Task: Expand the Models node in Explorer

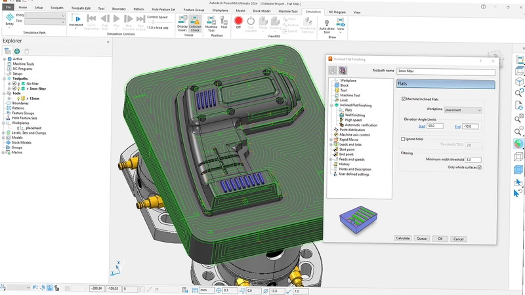Action: (x=4, y=138)
